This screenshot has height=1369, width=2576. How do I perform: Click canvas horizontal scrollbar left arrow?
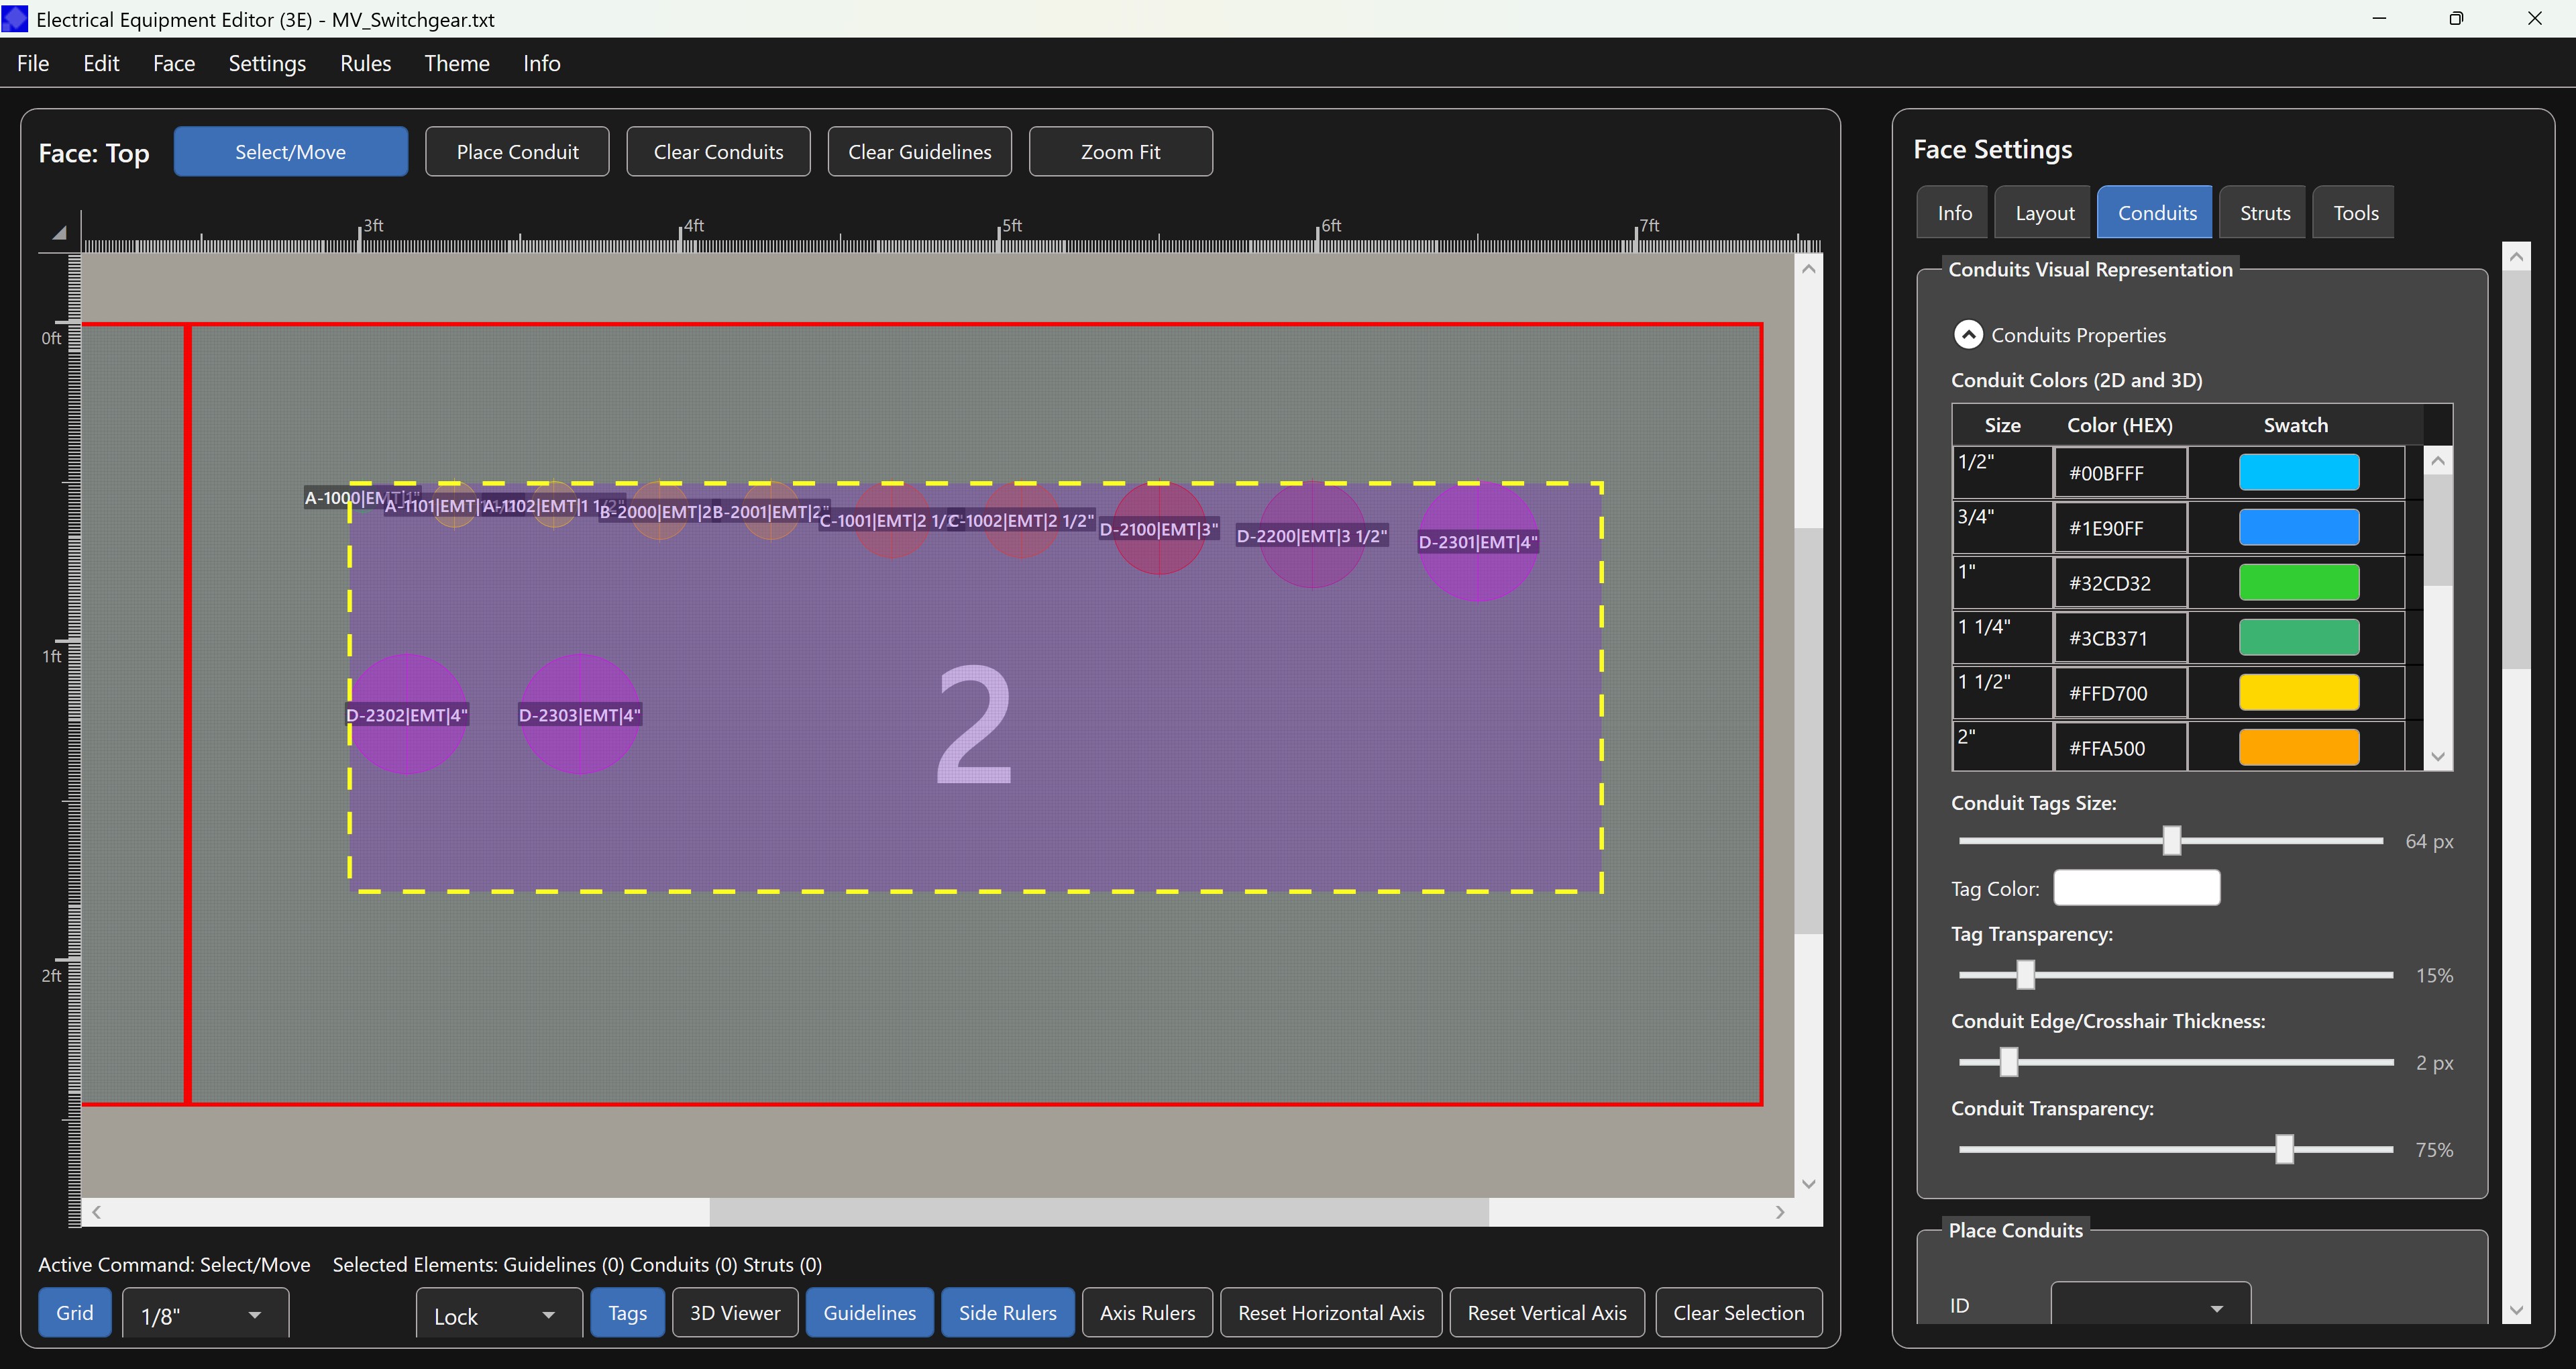tap(97, 1212)
